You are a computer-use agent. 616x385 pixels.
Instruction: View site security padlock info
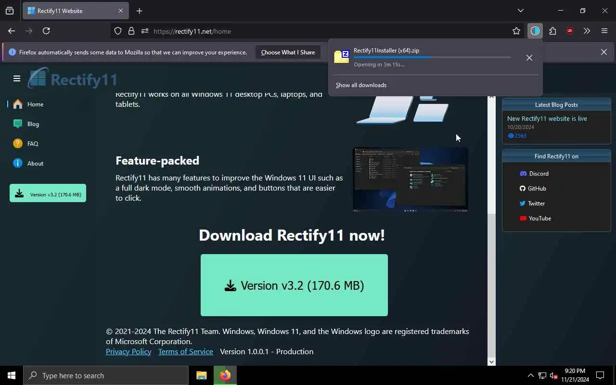pyautogui.click(x=131, y=31)
